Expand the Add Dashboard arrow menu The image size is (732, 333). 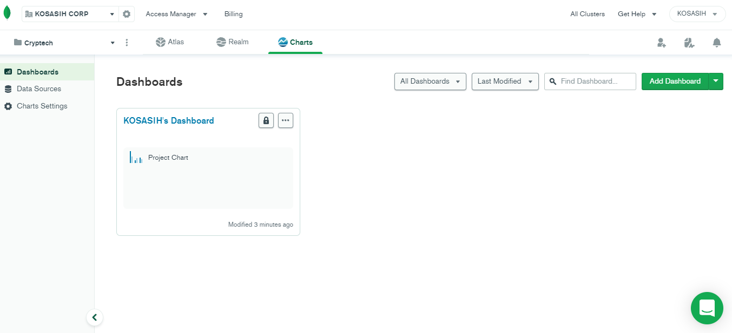pyautogui.click(x=716, y=81)
